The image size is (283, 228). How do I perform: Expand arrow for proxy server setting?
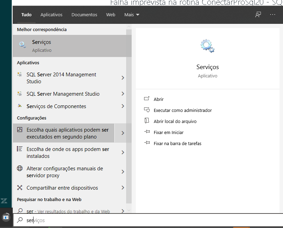tap(123, 172)
